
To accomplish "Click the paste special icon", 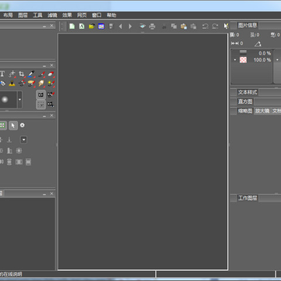I will pos(194,26).
